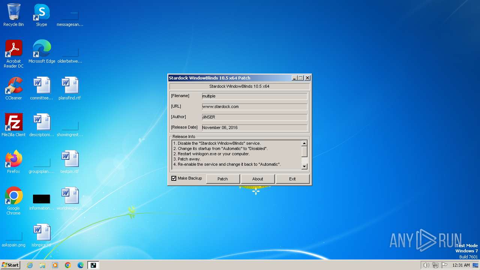Select the Acrobat Reader DC desktop icon
Image resolution: width=480 pixels, height=270 pixels.
pyautogui.click(x=13, y=54)
